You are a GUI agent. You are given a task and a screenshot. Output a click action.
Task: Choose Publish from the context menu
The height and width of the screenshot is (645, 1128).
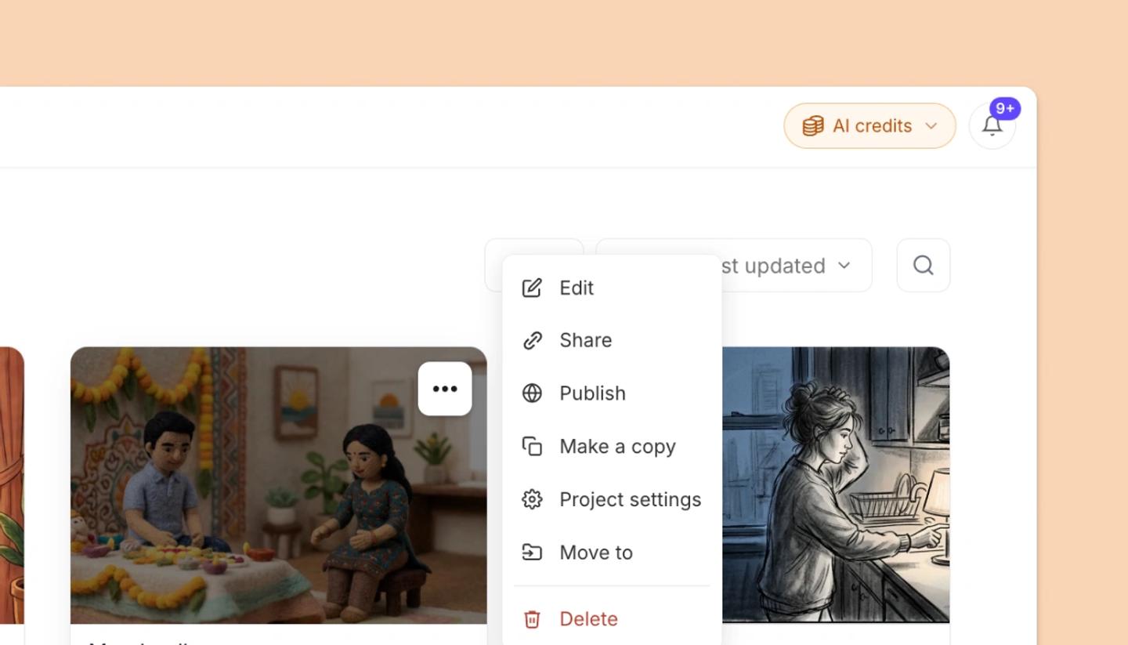tap(612, 393)
